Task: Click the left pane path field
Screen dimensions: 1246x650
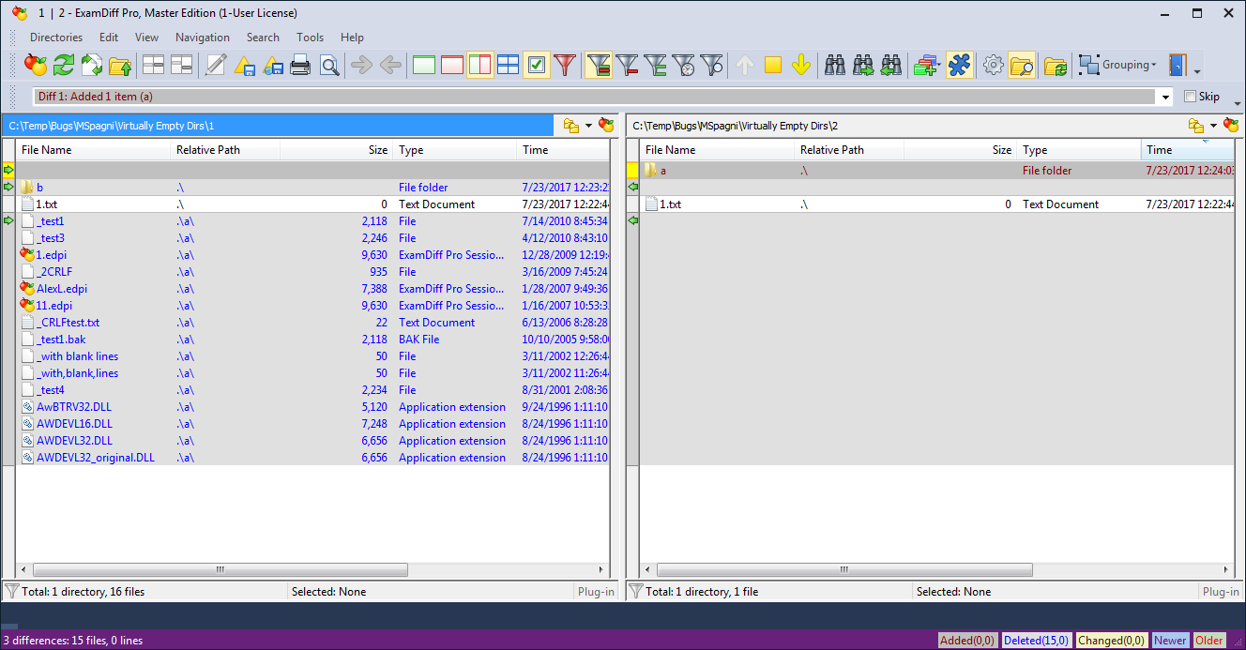Action: (279, 126)
